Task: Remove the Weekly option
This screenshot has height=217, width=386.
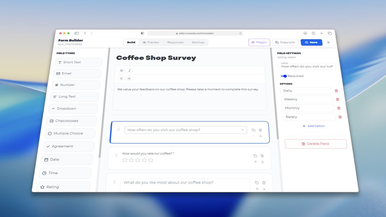Action: click(x=338, y=100)
